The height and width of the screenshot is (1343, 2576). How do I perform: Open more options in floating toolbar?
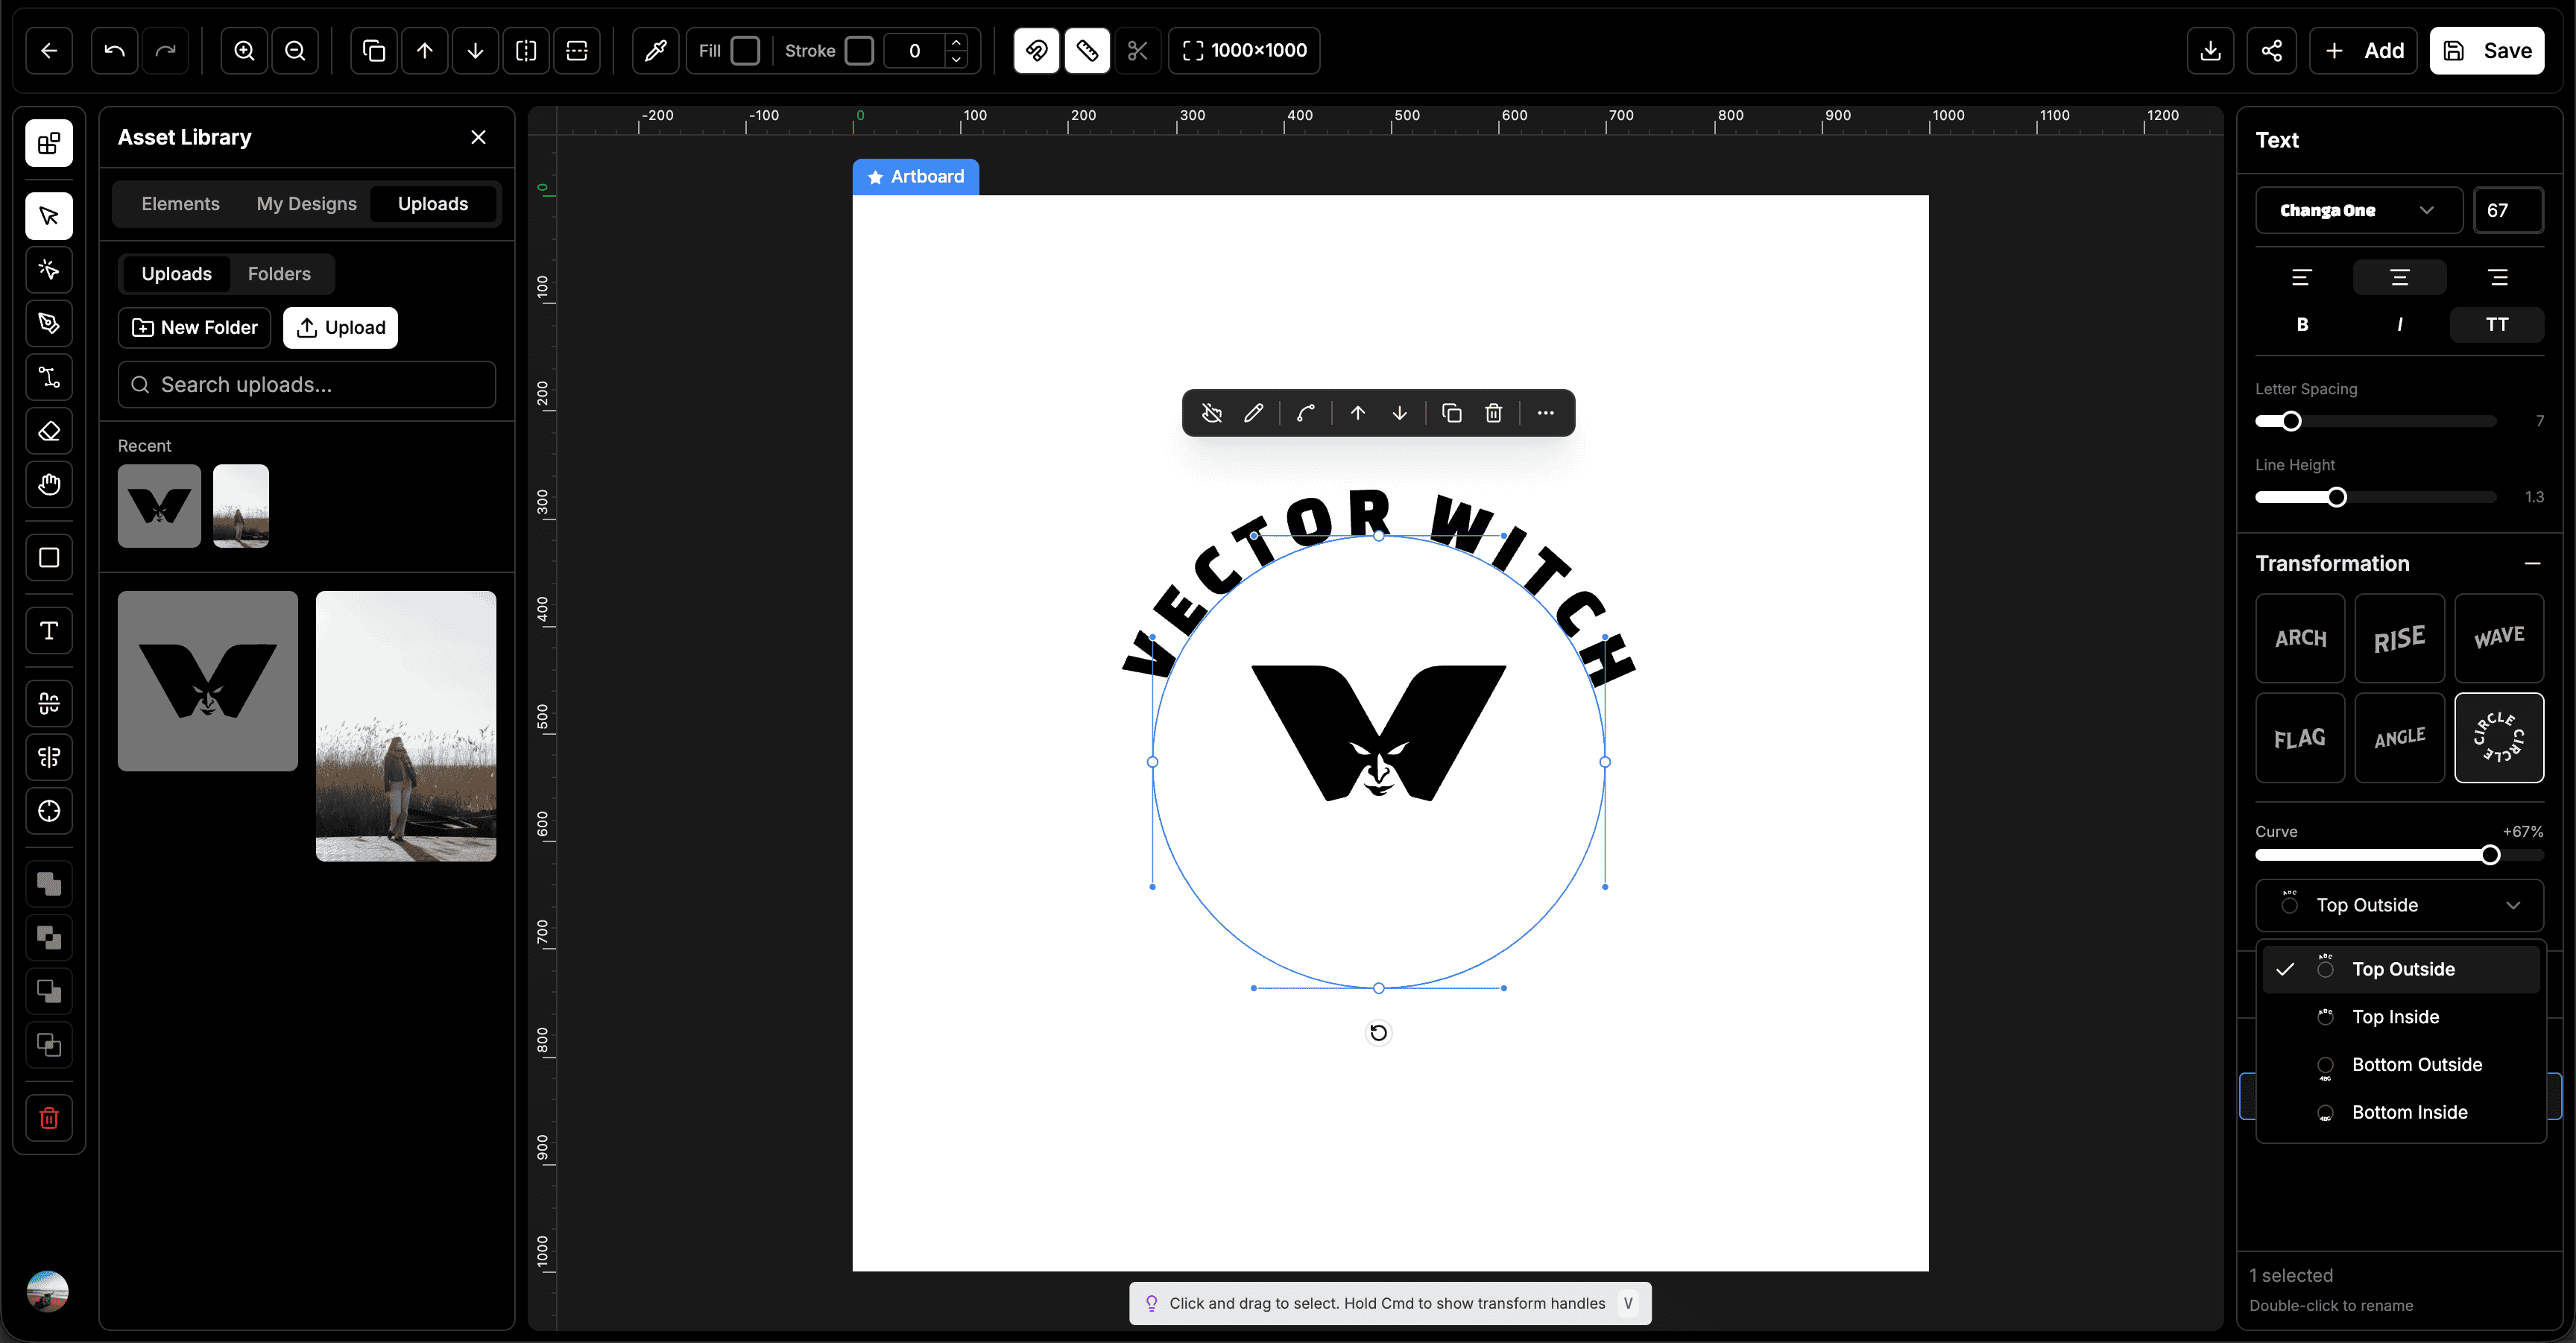[1546, 413]
